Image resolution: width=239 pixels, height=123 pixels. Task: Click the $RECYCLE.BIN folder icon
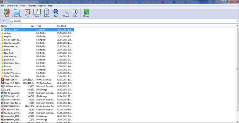click(x=2, y=30)
